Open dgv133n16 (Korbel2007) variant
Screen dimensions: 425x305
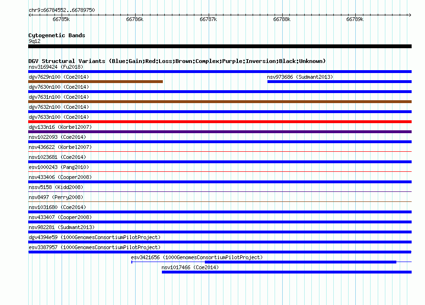(x=60, y=127)
